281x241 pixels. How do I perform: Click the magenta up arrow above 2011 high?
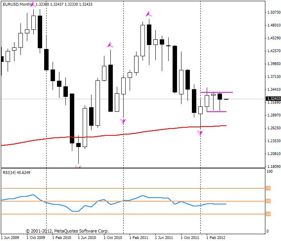tap(149, 14)
